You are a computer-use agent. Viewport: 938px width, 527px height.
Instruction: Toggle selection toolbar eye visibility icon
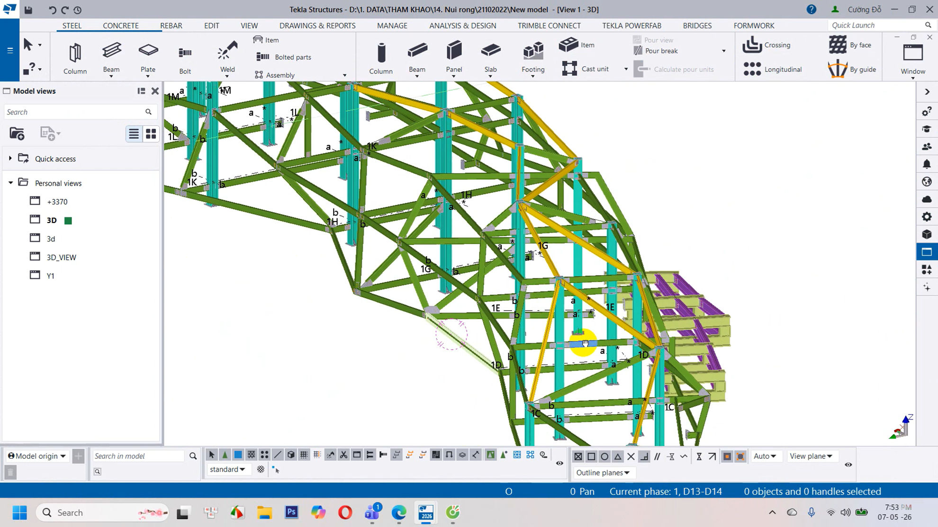559,463
